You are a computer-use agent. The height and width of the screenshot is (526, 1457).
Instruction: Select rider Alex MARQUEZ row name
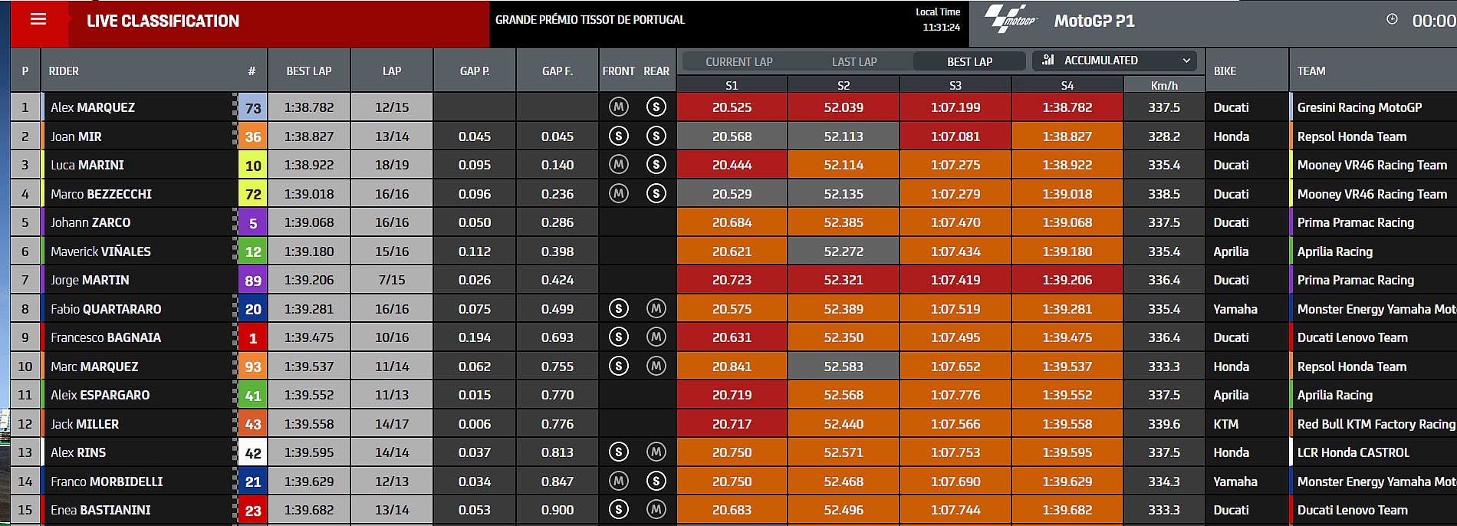(x=93, y=107)
